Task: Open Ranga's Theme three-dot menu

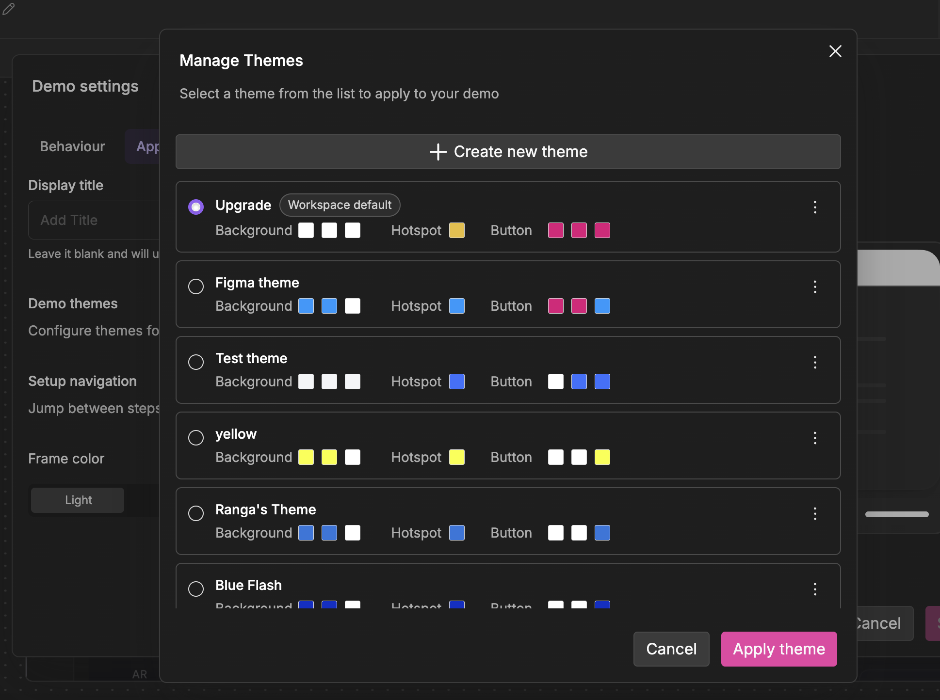Action: (815, 514)
